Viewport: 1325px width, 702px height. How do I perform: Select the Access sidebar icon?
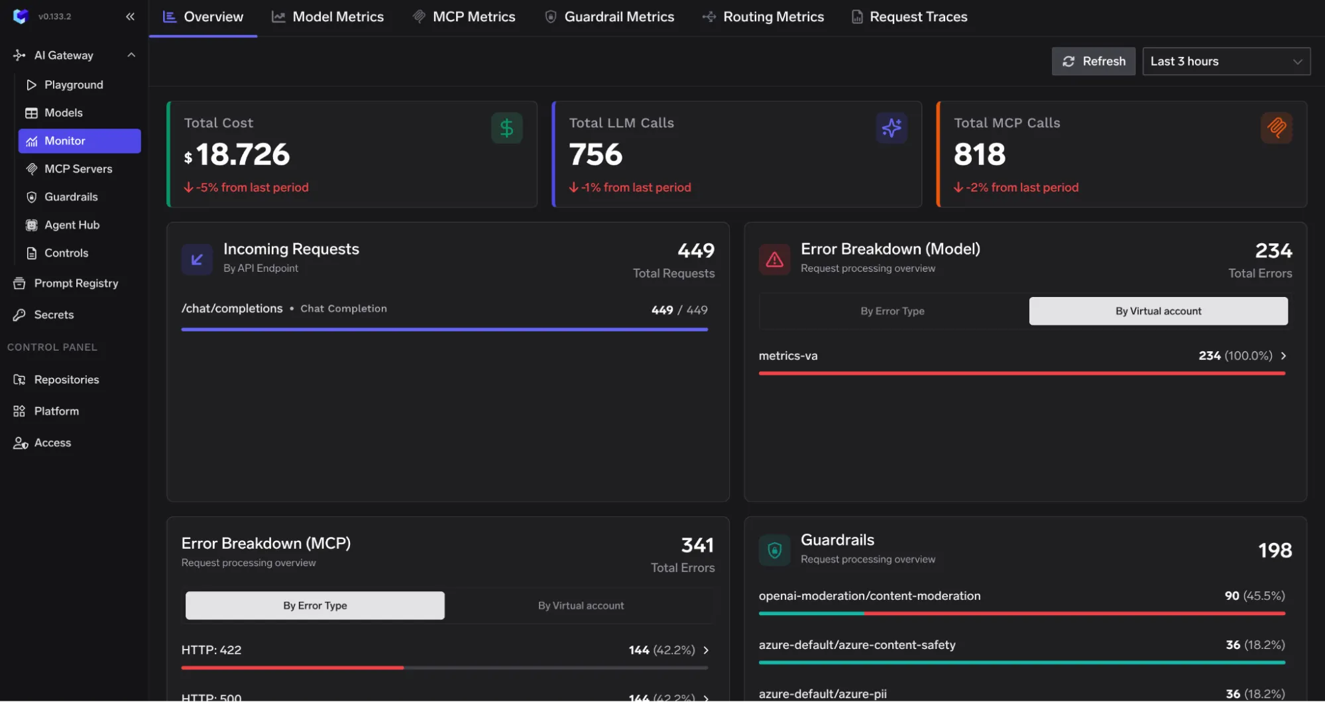pos(19,443)
